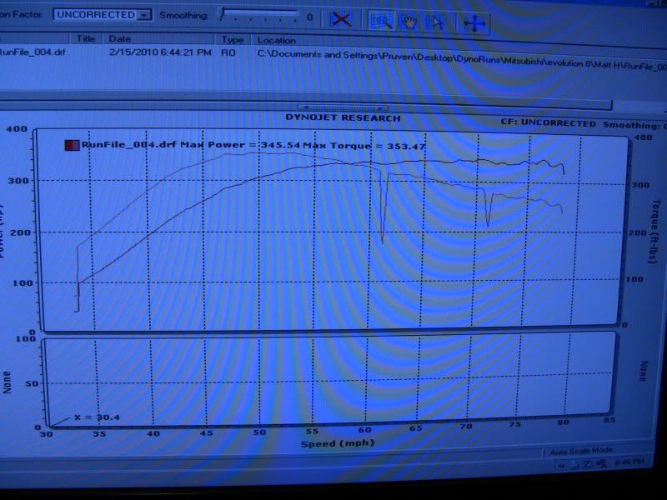Viewport: 667px width, 500px height.
Task: Open the UNCORRECTED correction factor dropdown
Action: click(x=146, y=15)
